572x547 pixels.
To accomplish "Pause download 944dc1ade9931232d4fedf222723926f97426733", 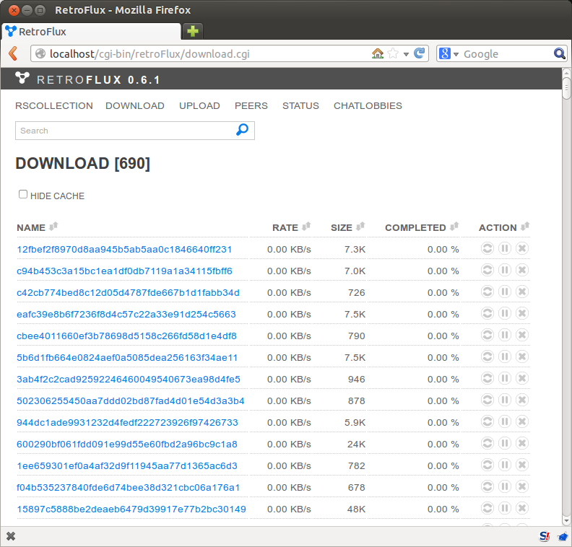I will [x=505, y=421].
